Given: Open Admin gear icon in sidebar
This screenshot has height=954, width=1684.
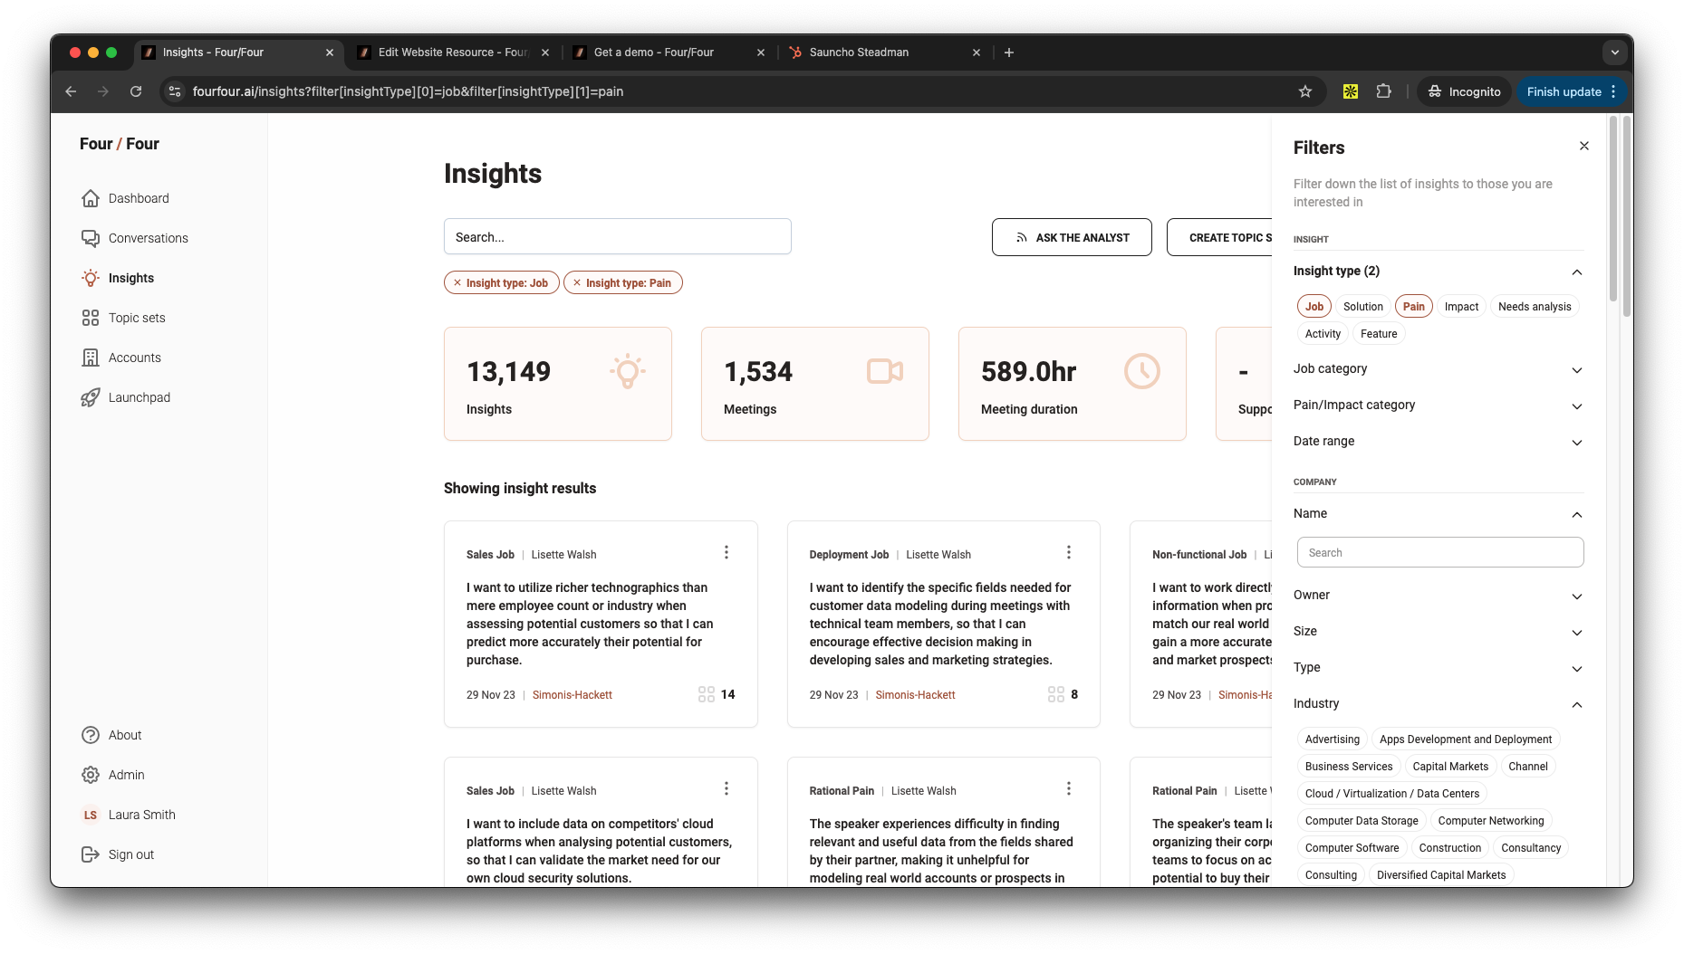Looking at the screenshot, I should (x=91, y=775).
